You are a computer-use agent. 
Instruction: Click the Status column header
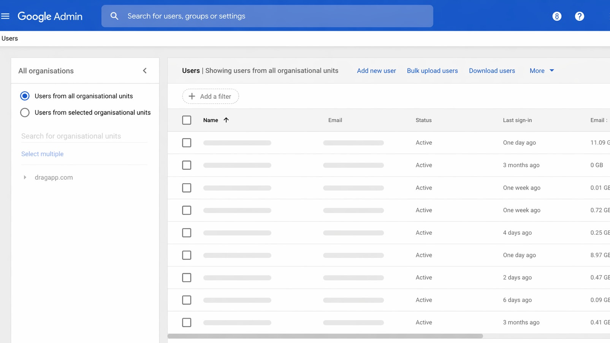click(x=423, y=120)
